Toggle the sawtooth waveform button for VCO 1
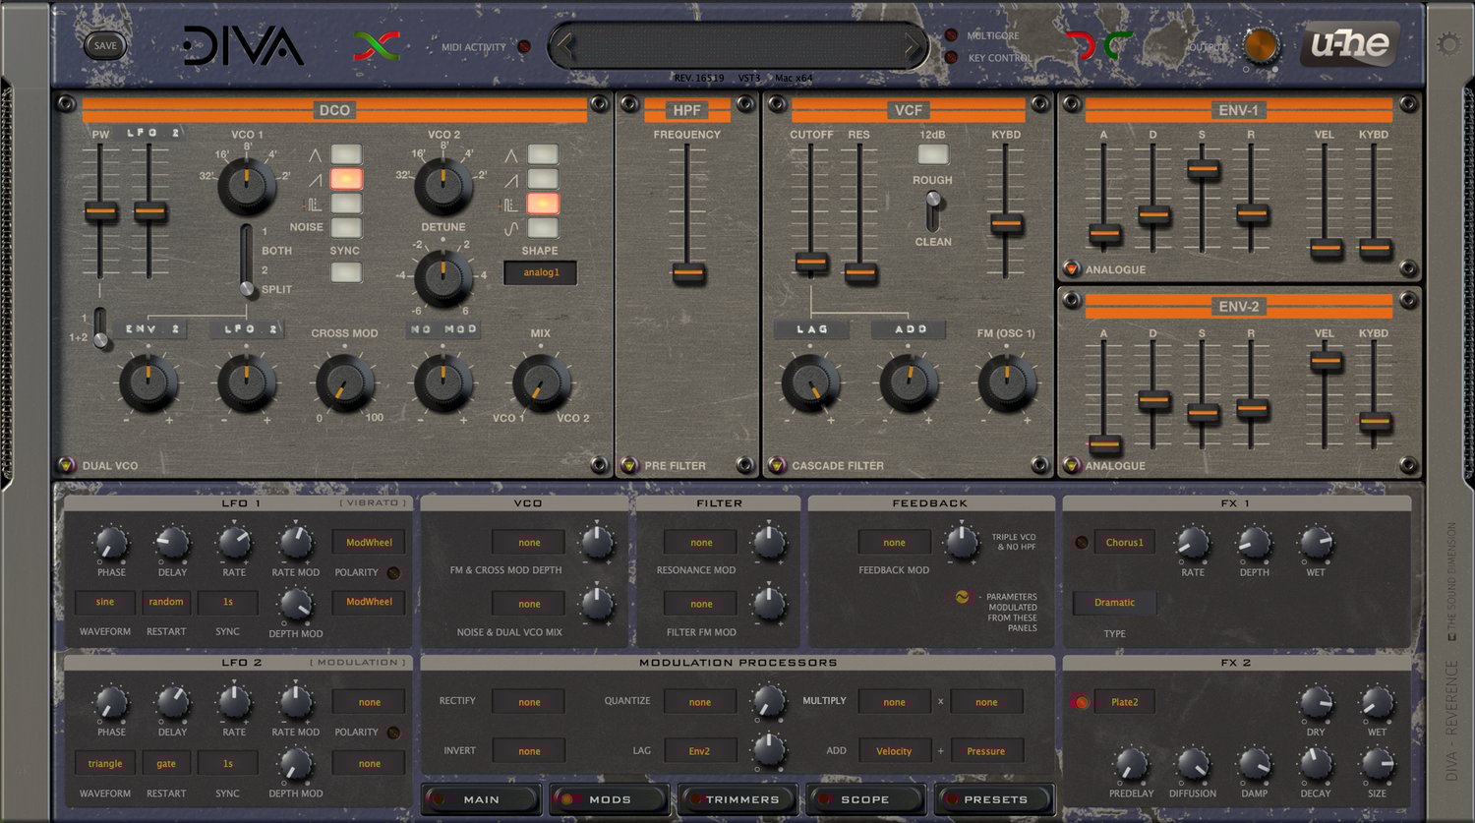The height and width of the screenshot is (823, 1475). click(x=346, y=179)
